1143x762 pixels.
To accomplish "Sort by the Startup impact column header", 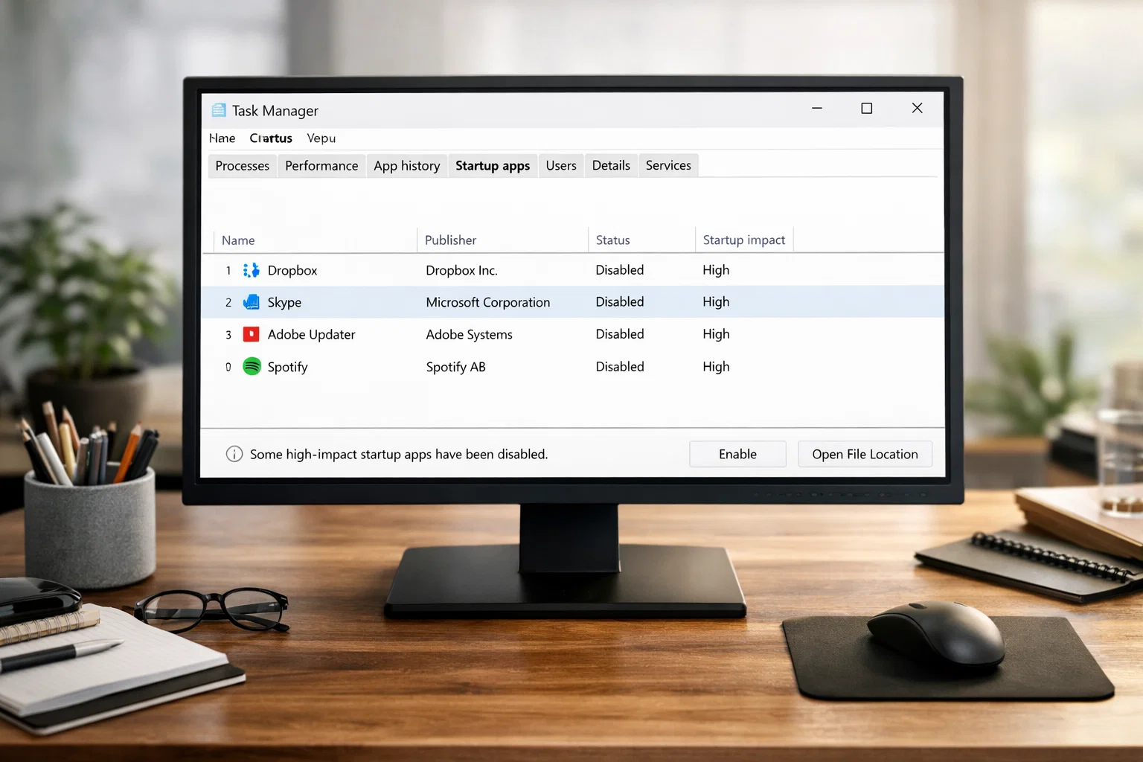I will [744, 240].
